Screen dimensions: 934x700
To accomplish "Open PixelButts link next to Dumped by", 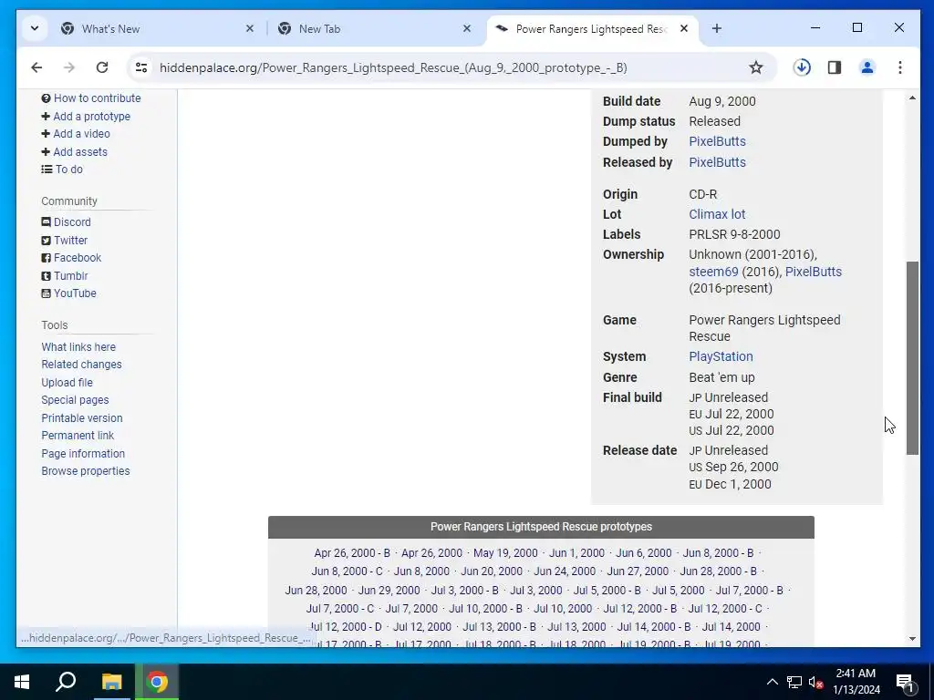I will pos(717,141).
